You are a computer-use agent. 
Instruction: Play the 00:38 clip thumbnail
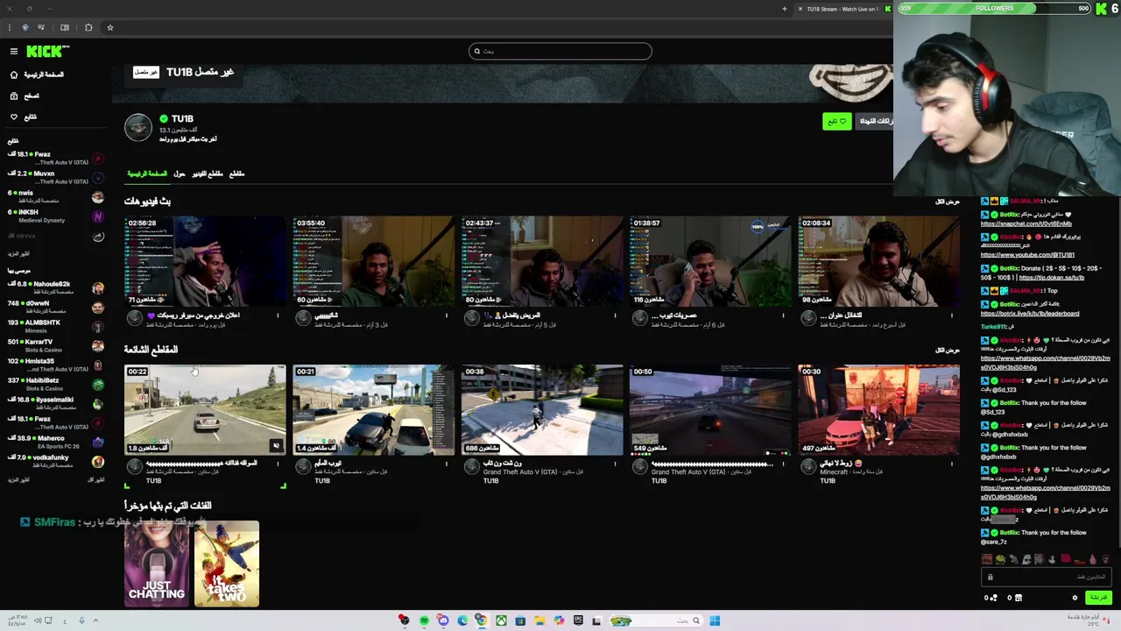point(542,410)
